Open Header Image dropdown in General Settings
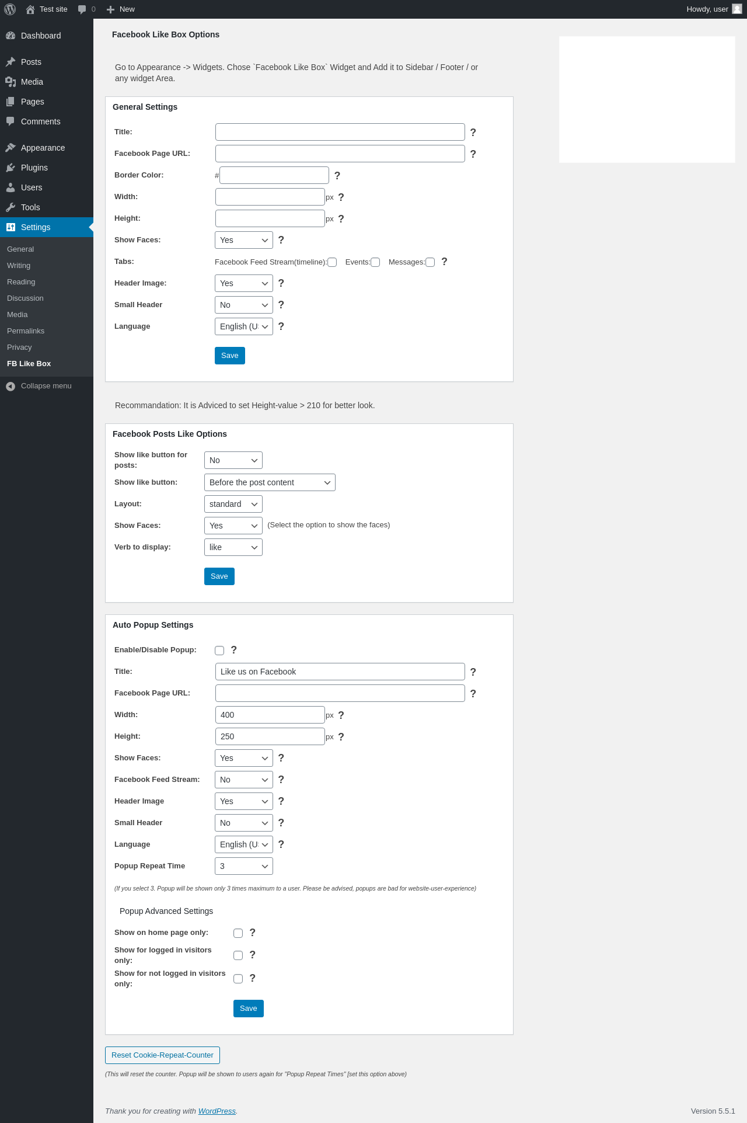The height and width of the screenshot is (1123, 747). 244,283
